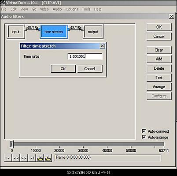Jump to next keyframe
The height and width of the screenshot is (176, 177).
pyautogui.click(x=24, y=158)
